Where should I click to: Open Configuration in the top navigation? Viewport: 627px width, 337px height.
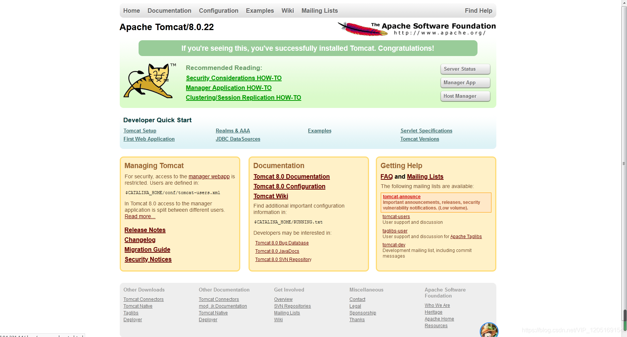pos(218,11)
